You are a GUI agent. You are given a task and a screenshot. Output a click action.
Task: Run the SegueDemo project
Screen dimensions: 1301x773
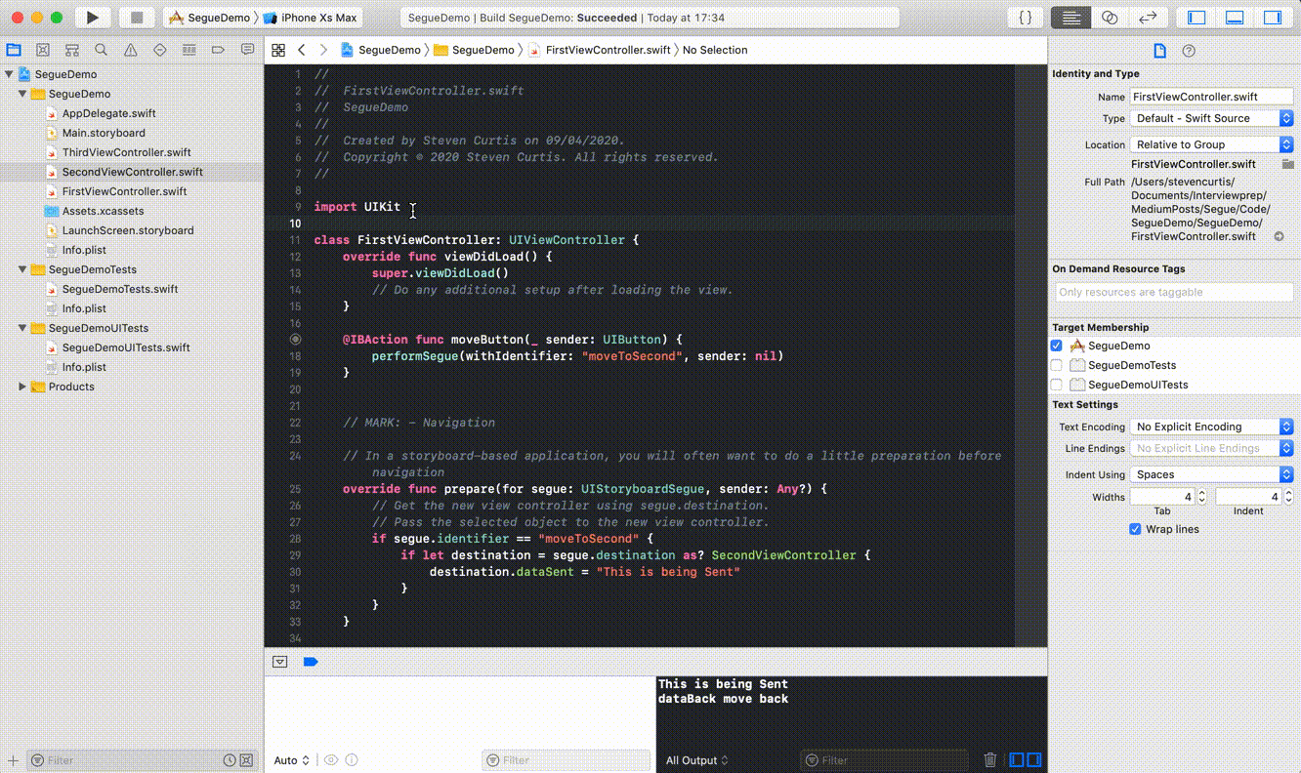(x=92, y=18)
